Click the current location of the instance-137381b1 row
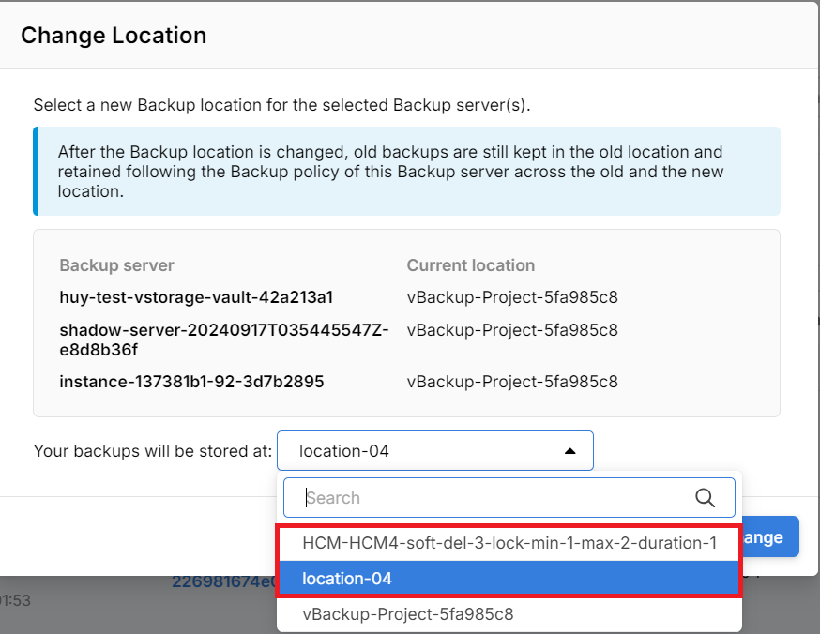Image resolution: width=820 pixels, height=634 pixels. coord(511,382)
